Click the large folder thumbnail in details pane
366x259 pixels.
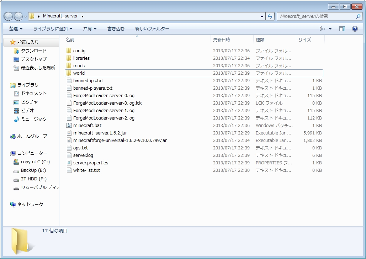coord(22,242)
